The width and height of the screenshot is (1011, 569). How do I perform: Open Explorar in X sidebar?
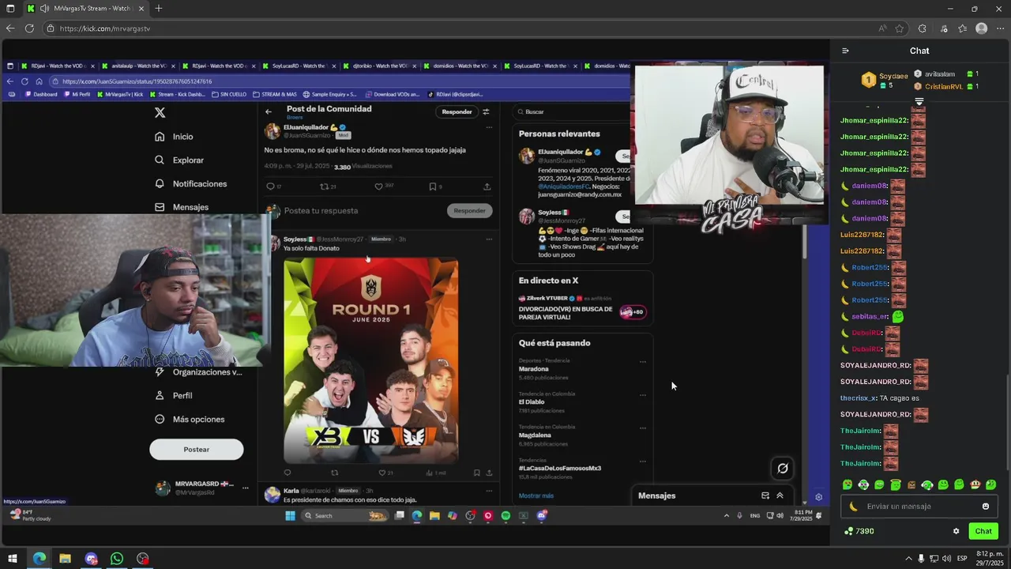[x=179, y=160]
